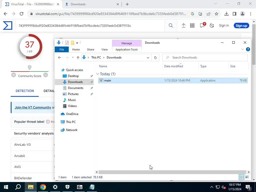Open recent locations dropdown in Explorer
256x192 pixels.
pyautogui.click(x=73, y=57)
